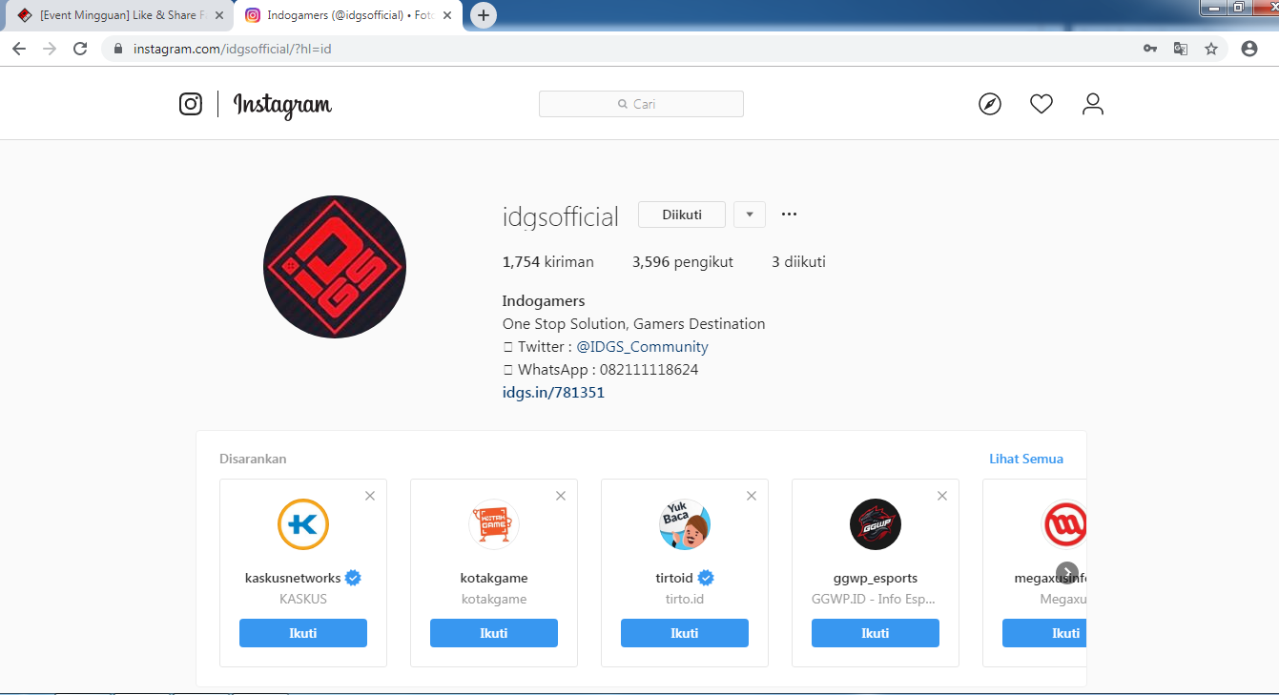Open the @IDGS_Community Twitter link

tap(643, 347)
